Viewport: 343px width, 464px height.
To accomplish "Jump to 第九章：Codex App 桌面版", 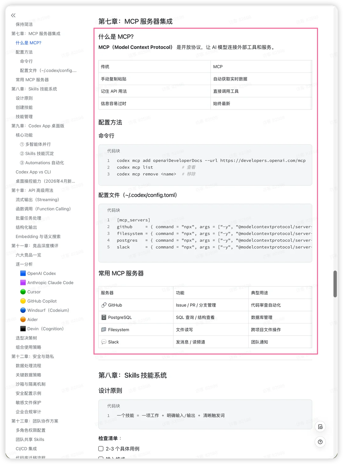I will (38, 126).
